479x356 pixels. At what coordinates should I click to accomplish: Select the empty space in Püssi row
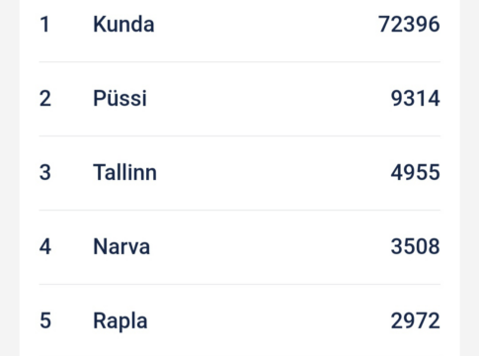[x=269, y=98]
